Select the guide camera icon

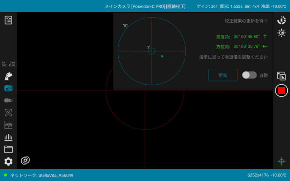pyautogui.click(x=8, y=100)
